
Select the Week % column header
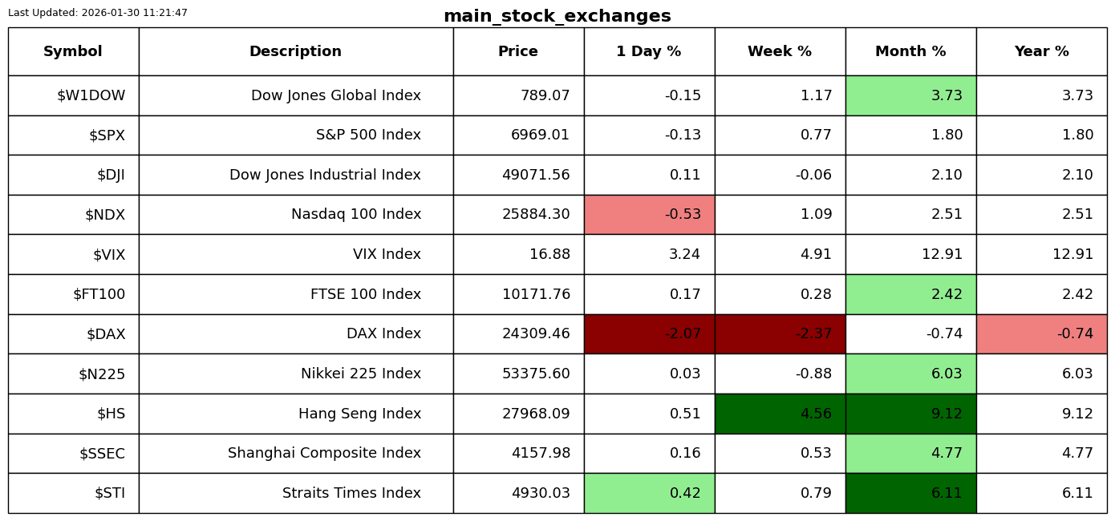[780, 52]
